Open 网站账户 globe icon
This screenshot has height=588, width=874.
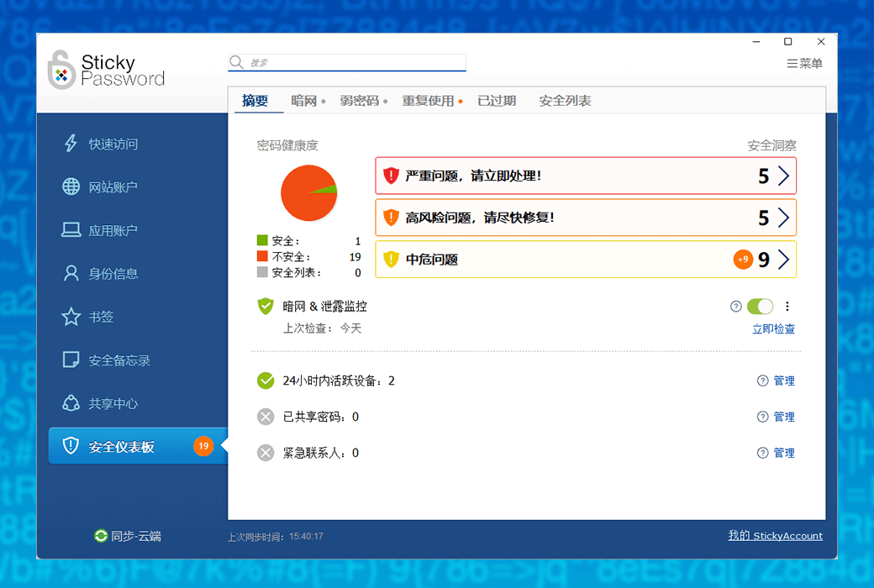point(71,186)
